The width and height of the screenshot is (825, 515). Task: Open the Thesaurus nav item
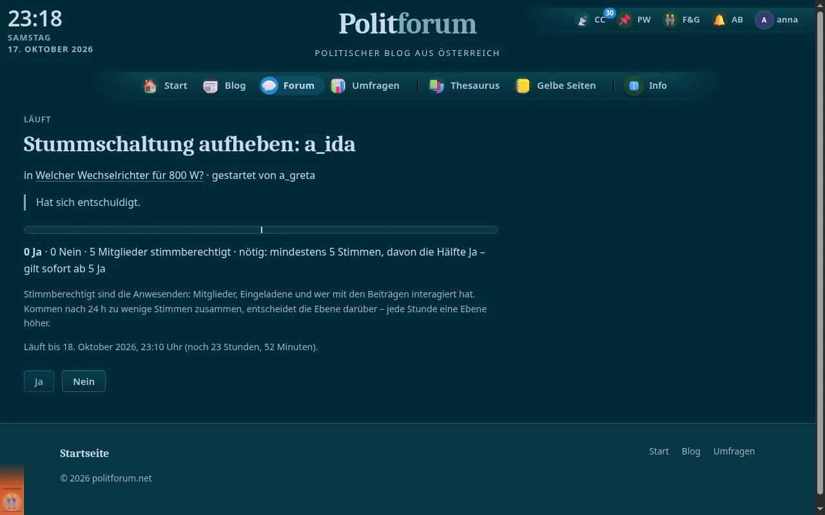click(465, 86)
